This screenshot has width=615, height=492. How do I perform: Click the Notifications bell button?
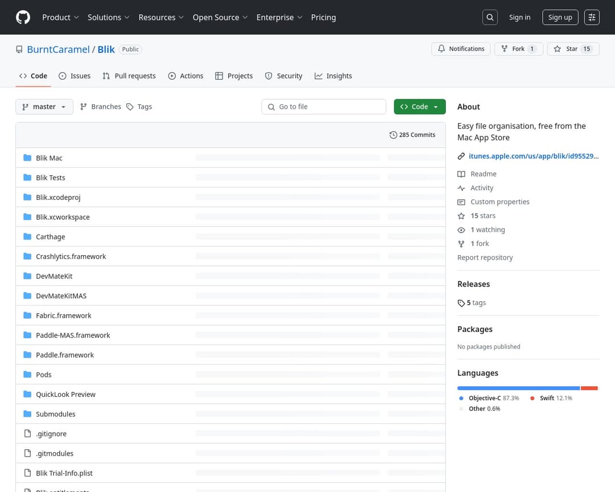(461, 49)
